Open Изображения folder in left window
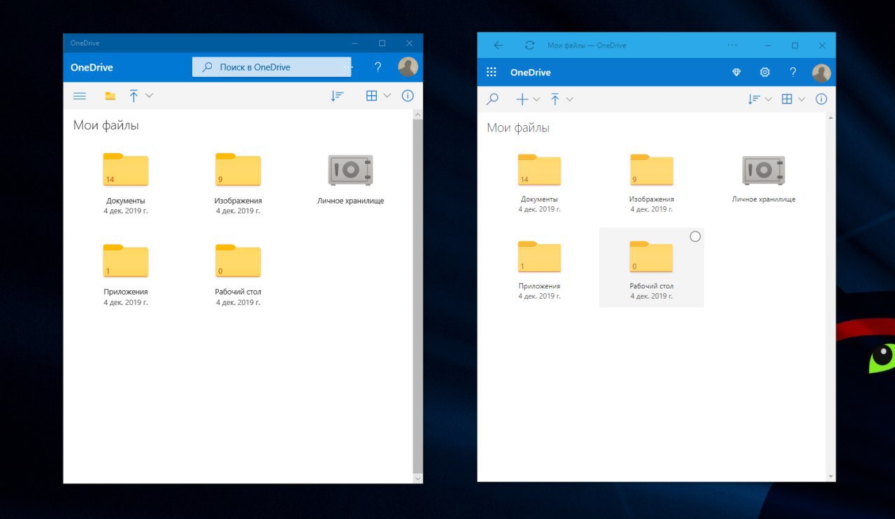 tap(238, 170)
